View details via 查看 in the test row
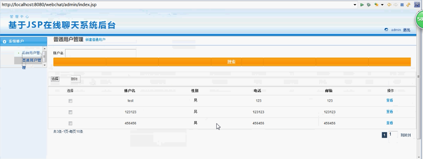 tap(389, 100)
